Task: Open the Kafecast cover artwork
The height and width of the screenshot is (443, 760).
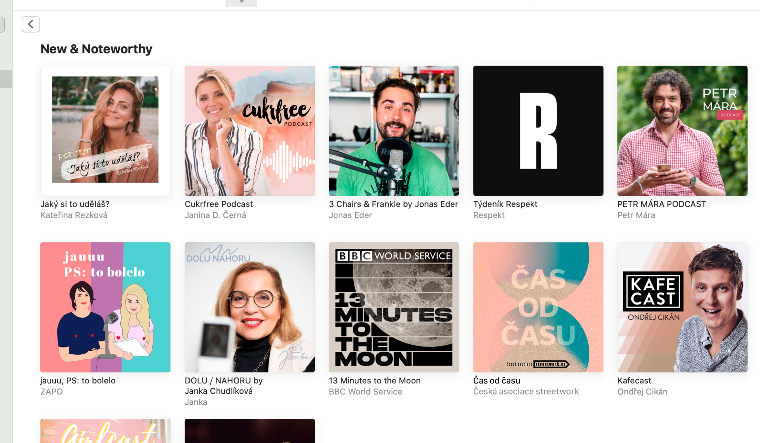Action: 682,307
